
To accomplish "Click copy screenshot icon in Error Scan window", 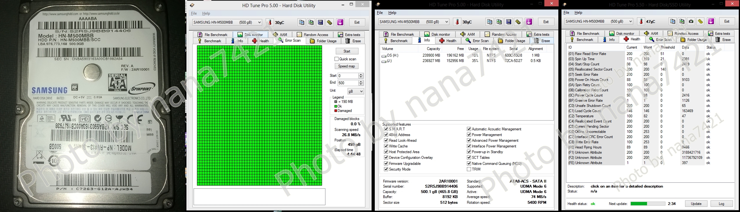I will coord(311,22).
